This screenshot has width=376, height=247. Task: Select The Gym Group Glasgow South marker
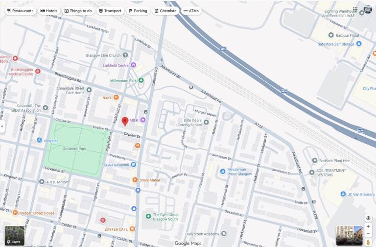[x=148, y=216]
